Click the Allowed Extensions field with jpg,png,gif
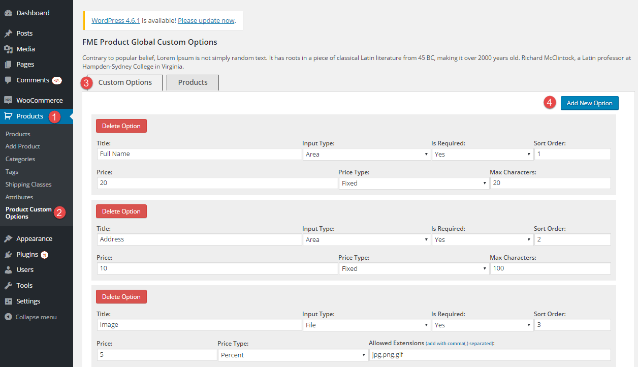Screen dimensions: 638x367 point(490,355)
